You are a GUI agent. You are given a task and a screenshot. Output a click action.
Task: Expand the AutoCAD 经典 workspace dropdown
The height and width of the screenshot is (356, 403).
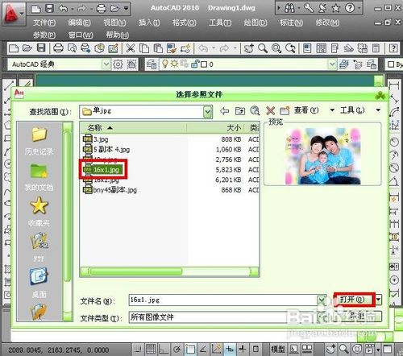click(106, 64)
